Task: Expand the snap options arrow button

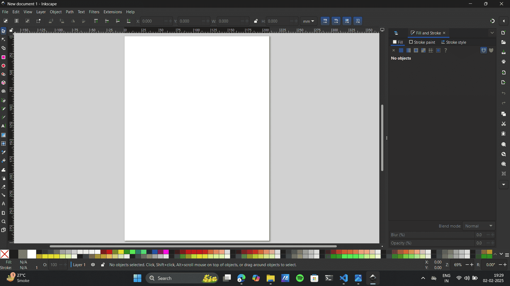Action: 504,21
